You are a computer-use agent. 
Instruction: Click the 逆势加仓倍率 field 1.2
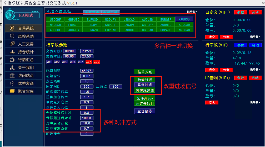(87, 97)
